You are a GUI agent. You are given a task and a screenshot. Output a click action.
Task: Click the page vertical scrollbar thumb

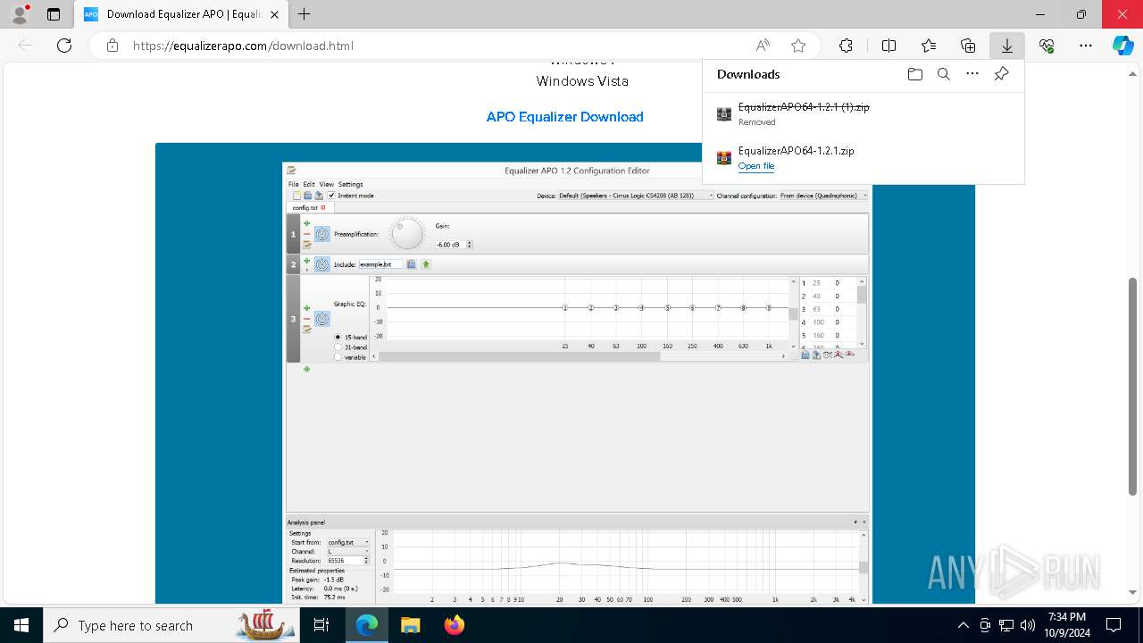(x=1132, y=386)
